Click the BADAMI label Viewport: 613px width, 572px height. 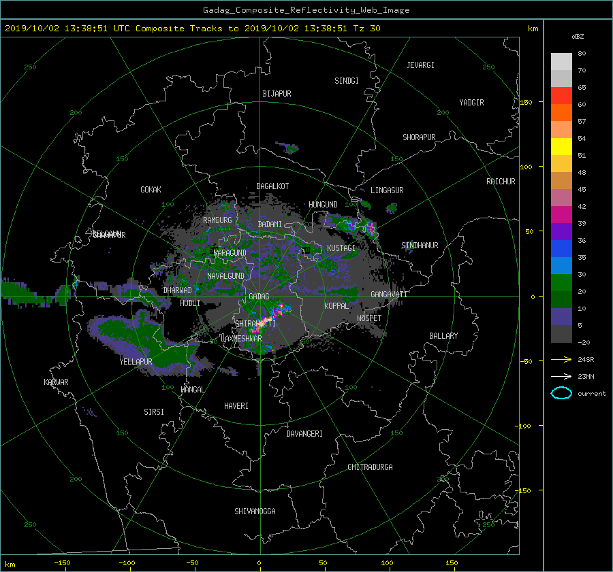point(270,224)
